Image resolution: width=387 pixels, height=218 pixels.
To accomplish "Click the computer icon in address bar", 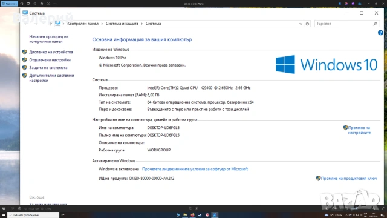I will pos(58,24).
